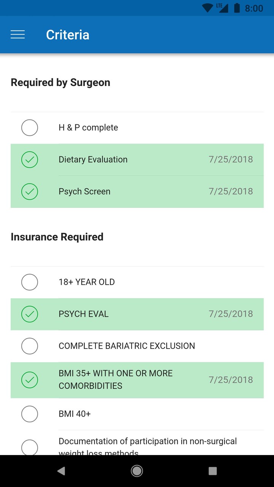Viewport: 274px width, 487px height.
Task: Tap the Criteria page title
Action: click(x=68, y=35)
